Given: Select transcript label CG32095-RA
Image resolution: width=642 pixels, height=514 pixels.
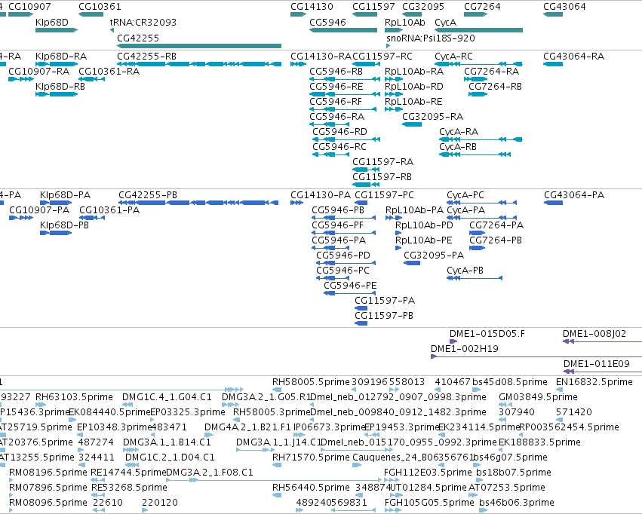Looking at the screenshot, I should pyautogui.click(x=432, y=117).
